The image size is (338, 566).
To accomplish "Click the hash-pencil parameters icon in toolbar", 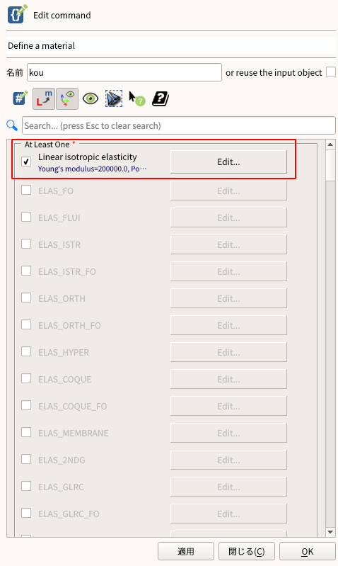I will click(x=21, y=98).
